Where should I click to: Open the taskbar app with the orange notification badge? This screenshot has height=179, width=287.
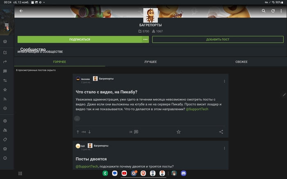[134, 173]
